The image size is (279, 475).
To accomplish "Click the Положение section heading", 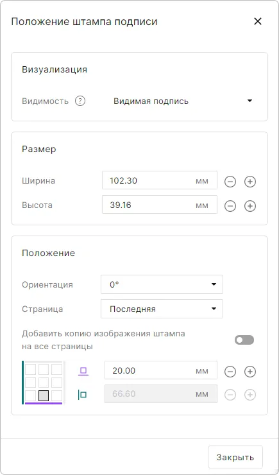I will click(48, 253).
